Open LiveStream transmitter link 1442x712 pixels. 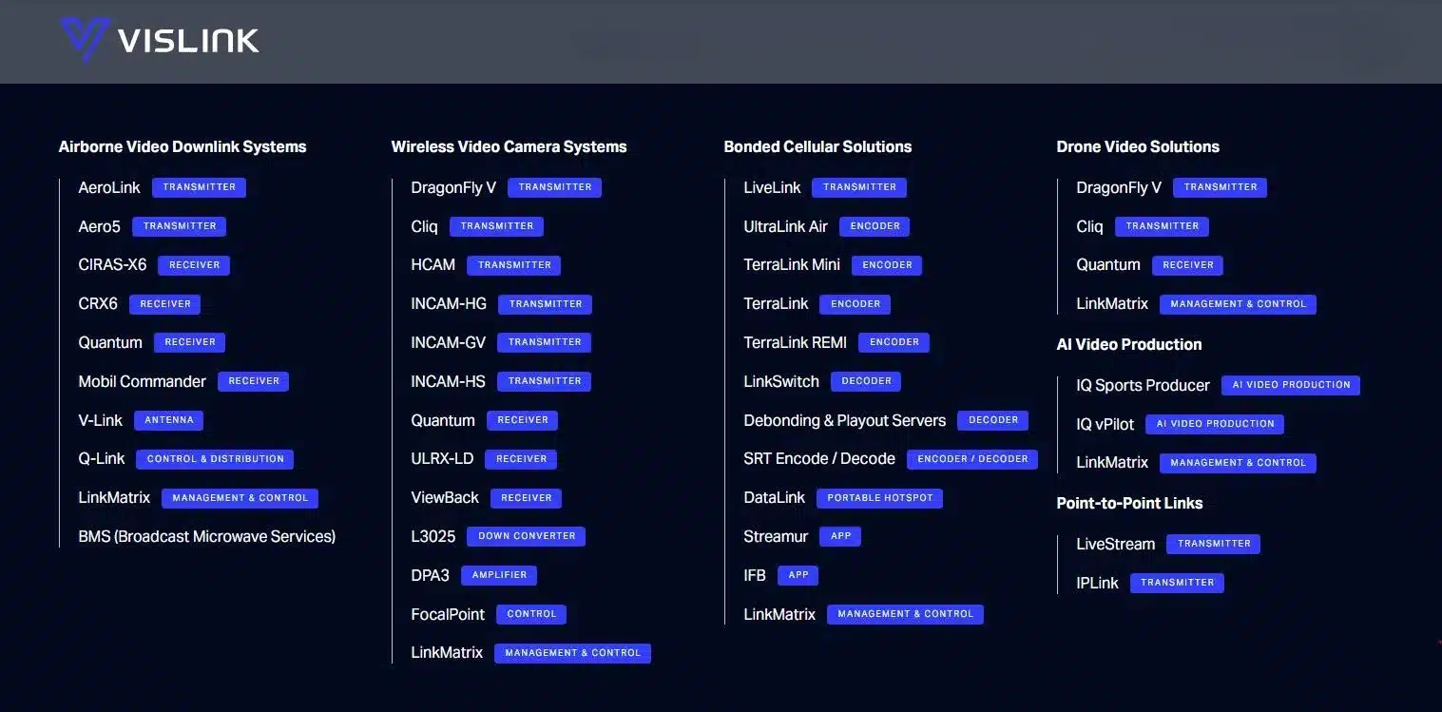[x=1115, y=545]
